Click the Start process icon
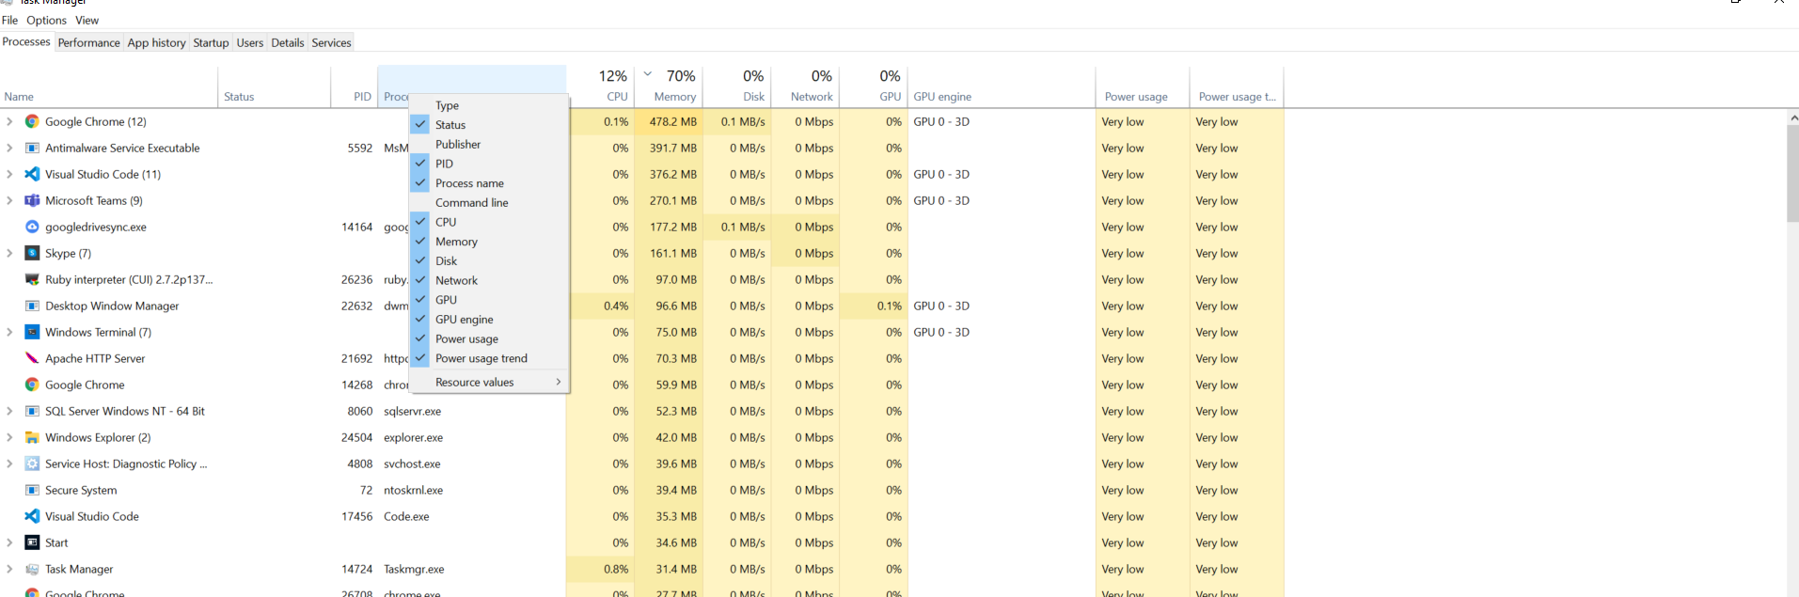The height and width of the screenshot is (597, 1799). point(32,542)
